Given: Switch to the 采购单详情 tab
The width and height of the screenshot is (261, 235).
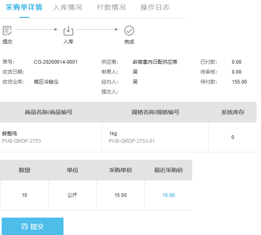Looking at the screenshot, I should (x=24, y=7).
